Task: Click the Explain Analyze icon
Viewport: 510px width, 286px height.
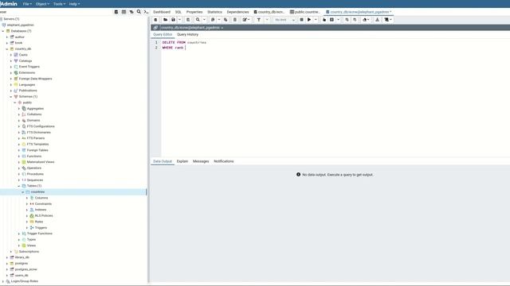Action: click(331, 20)
